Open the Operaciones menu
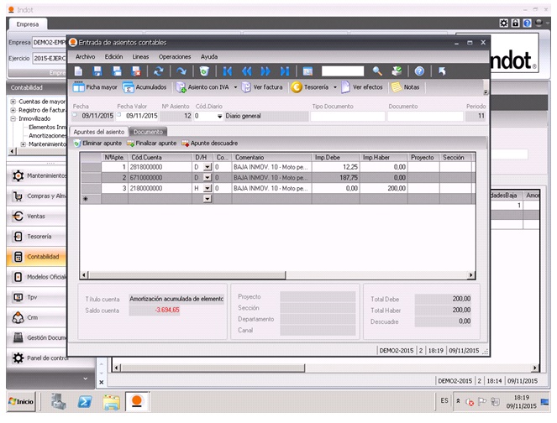 pyautogui.click(x=175, y=56)
